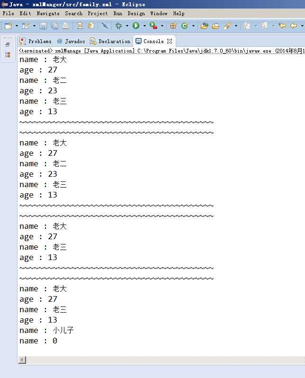The image size is (305, 378).
Task: Click the Restore view icon in left trim
Action: [x=8, y=45]
